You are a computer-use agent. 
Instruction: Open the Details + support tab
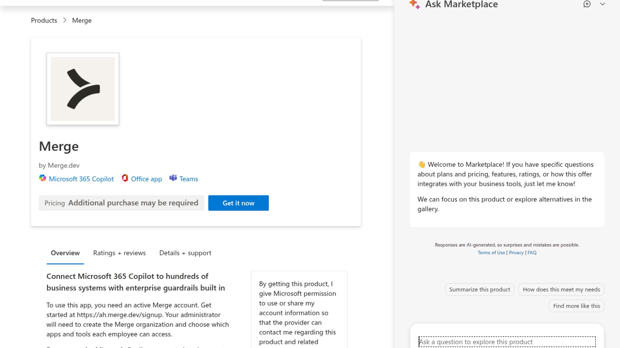pos(185,253)
